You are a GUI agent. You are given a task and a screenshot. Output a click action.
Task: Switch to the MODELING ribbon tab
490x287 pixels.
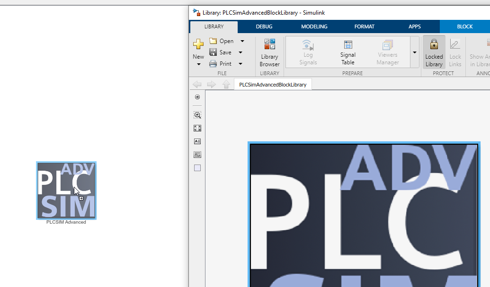coord(314,26)
